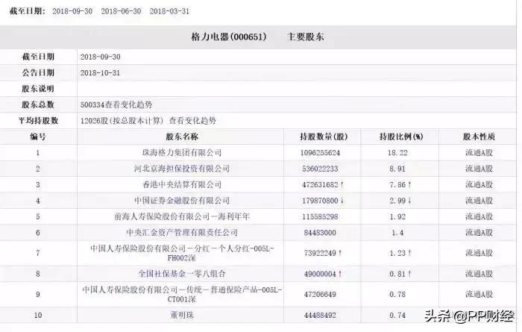Open shareholder 全国社保基金一零八组合
The height and width of the screenshot is (332, 522).
coord(182,274)
